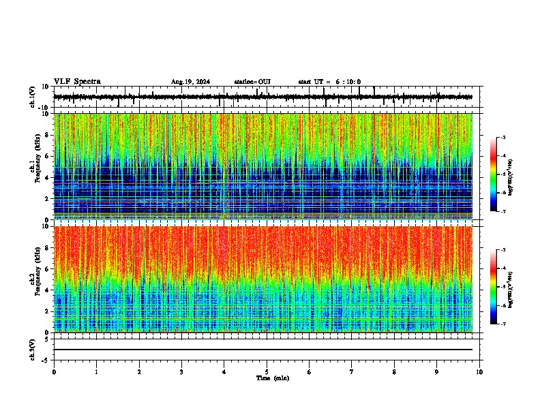Viewport: 540px width, 417px height.
Task: Click the ch.2 spectrogram color bar
Action: point(494,287)
